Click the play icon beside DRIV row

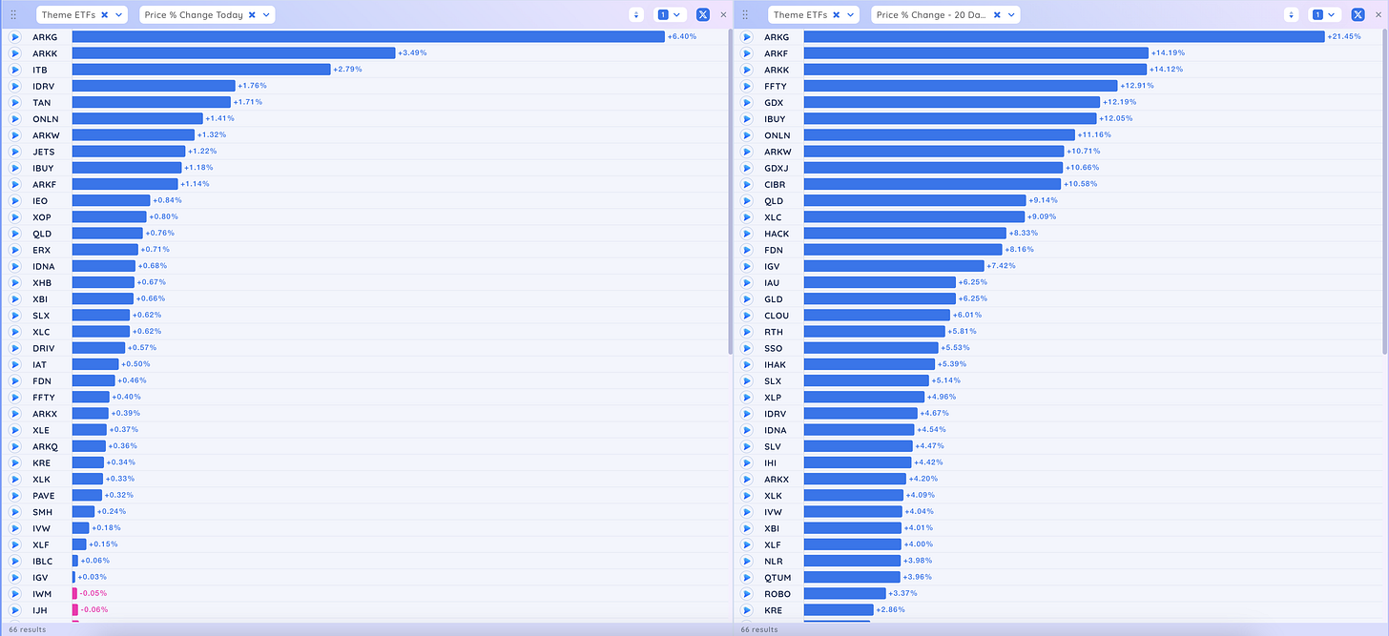(15, 348)
